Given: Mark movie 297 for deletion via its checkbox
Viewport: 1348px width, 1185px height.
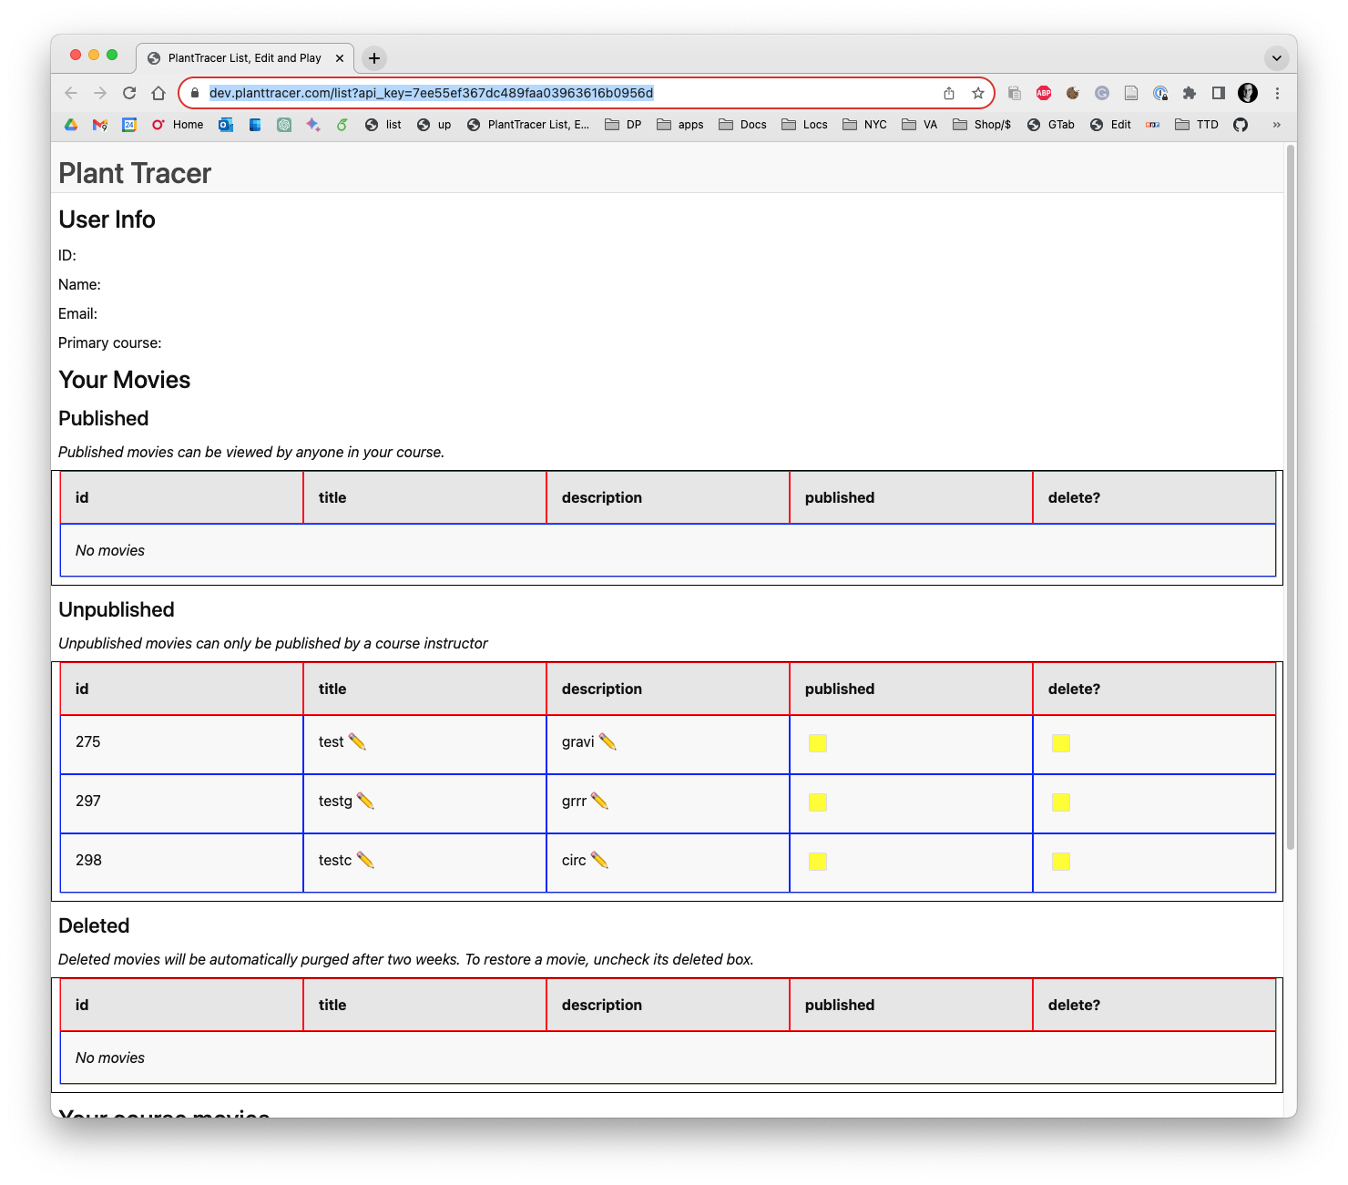Looking at the screenshot, I should (1059, 802).
